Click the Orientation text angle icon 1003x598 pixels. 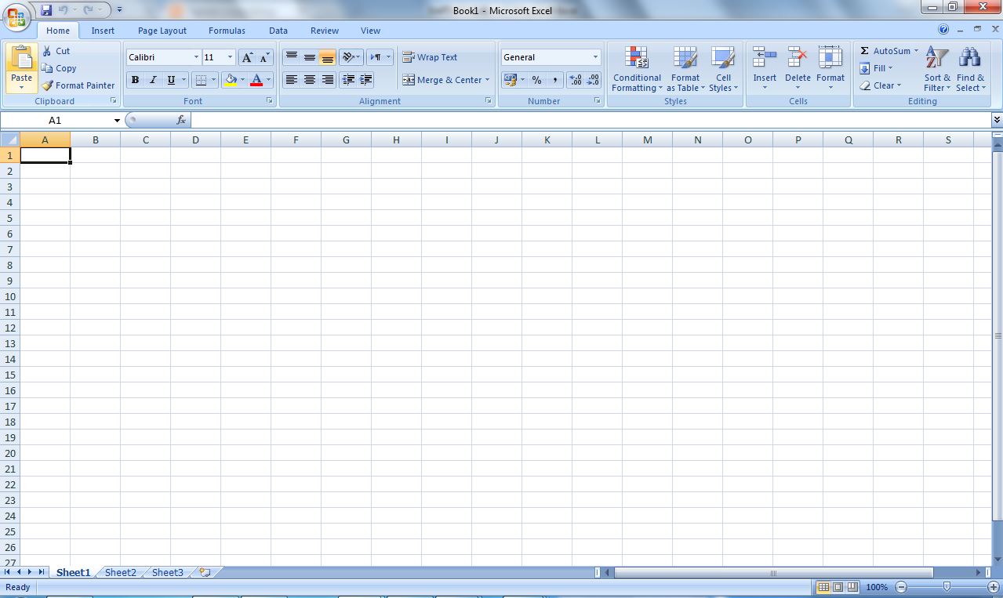[348, 57]
